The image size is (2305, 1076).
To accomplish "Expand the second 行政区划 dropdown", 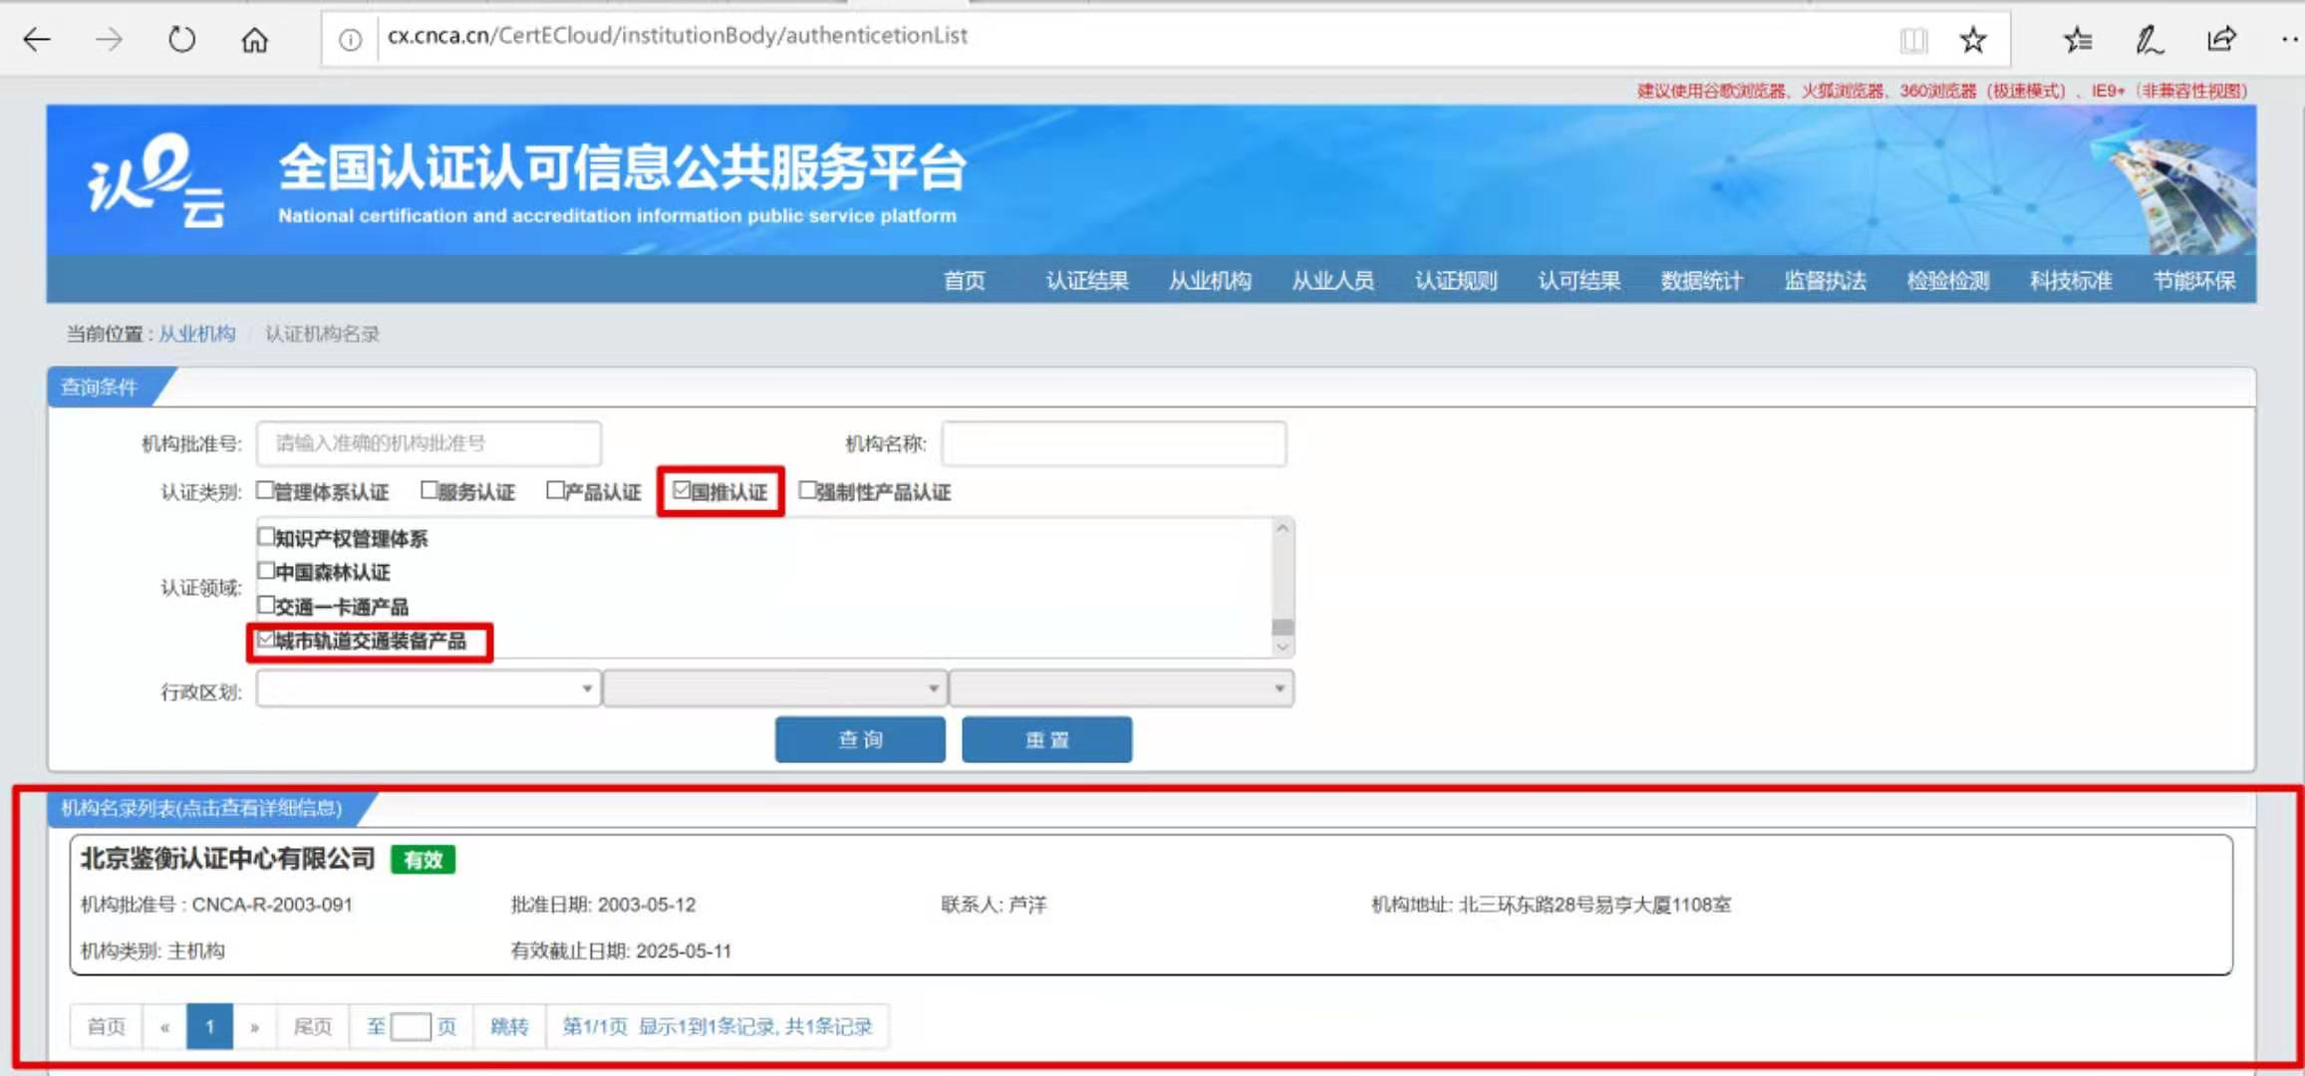I will pyautogui.click(x=774, y=688).
